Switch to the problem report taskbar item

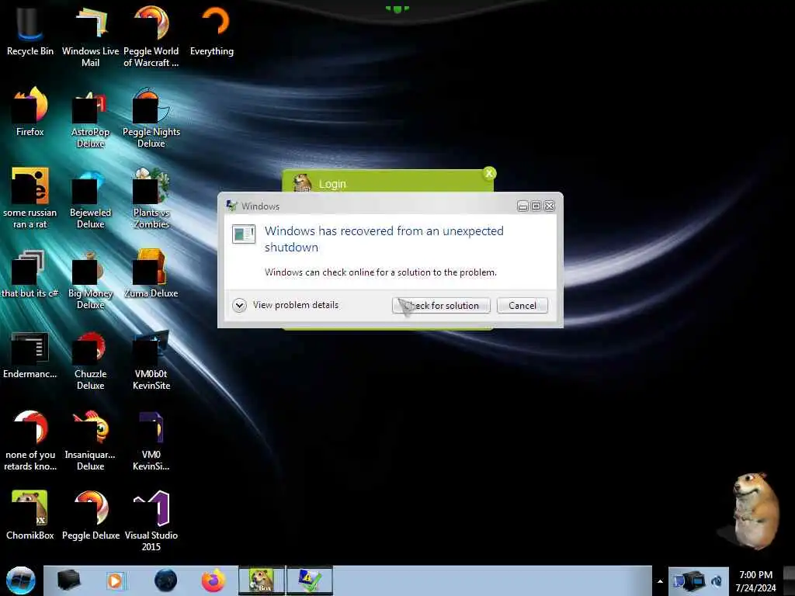click(310, 580)
